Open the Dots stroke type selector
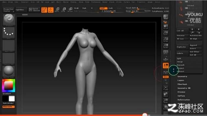The image size is (207, 116). tap(9, 33)
